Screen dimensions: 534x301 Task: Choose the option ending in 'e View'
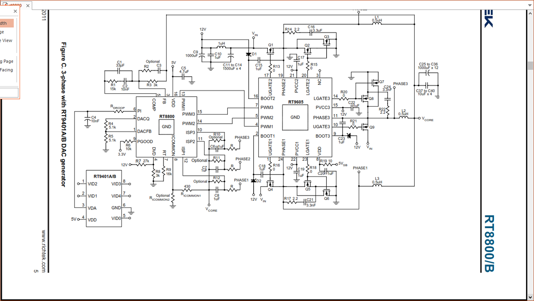pos(6,40)
